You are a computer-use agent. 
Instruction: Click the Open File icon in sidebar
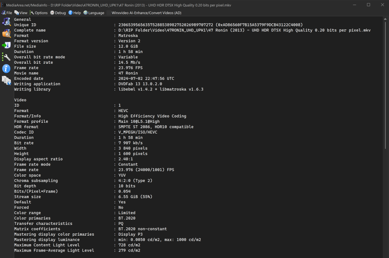click(x=6, y=22)
